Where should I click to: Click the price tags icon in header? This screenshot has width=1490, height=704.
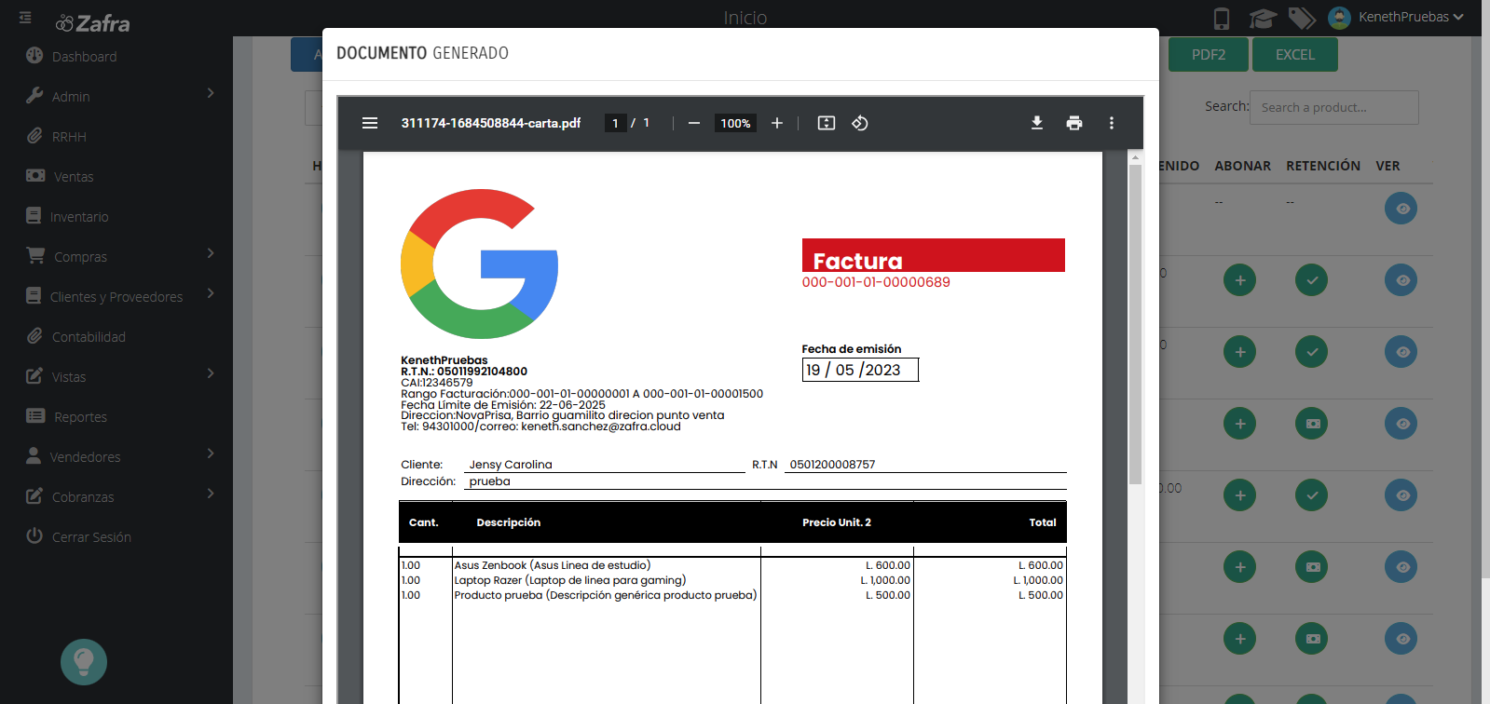1302,18
